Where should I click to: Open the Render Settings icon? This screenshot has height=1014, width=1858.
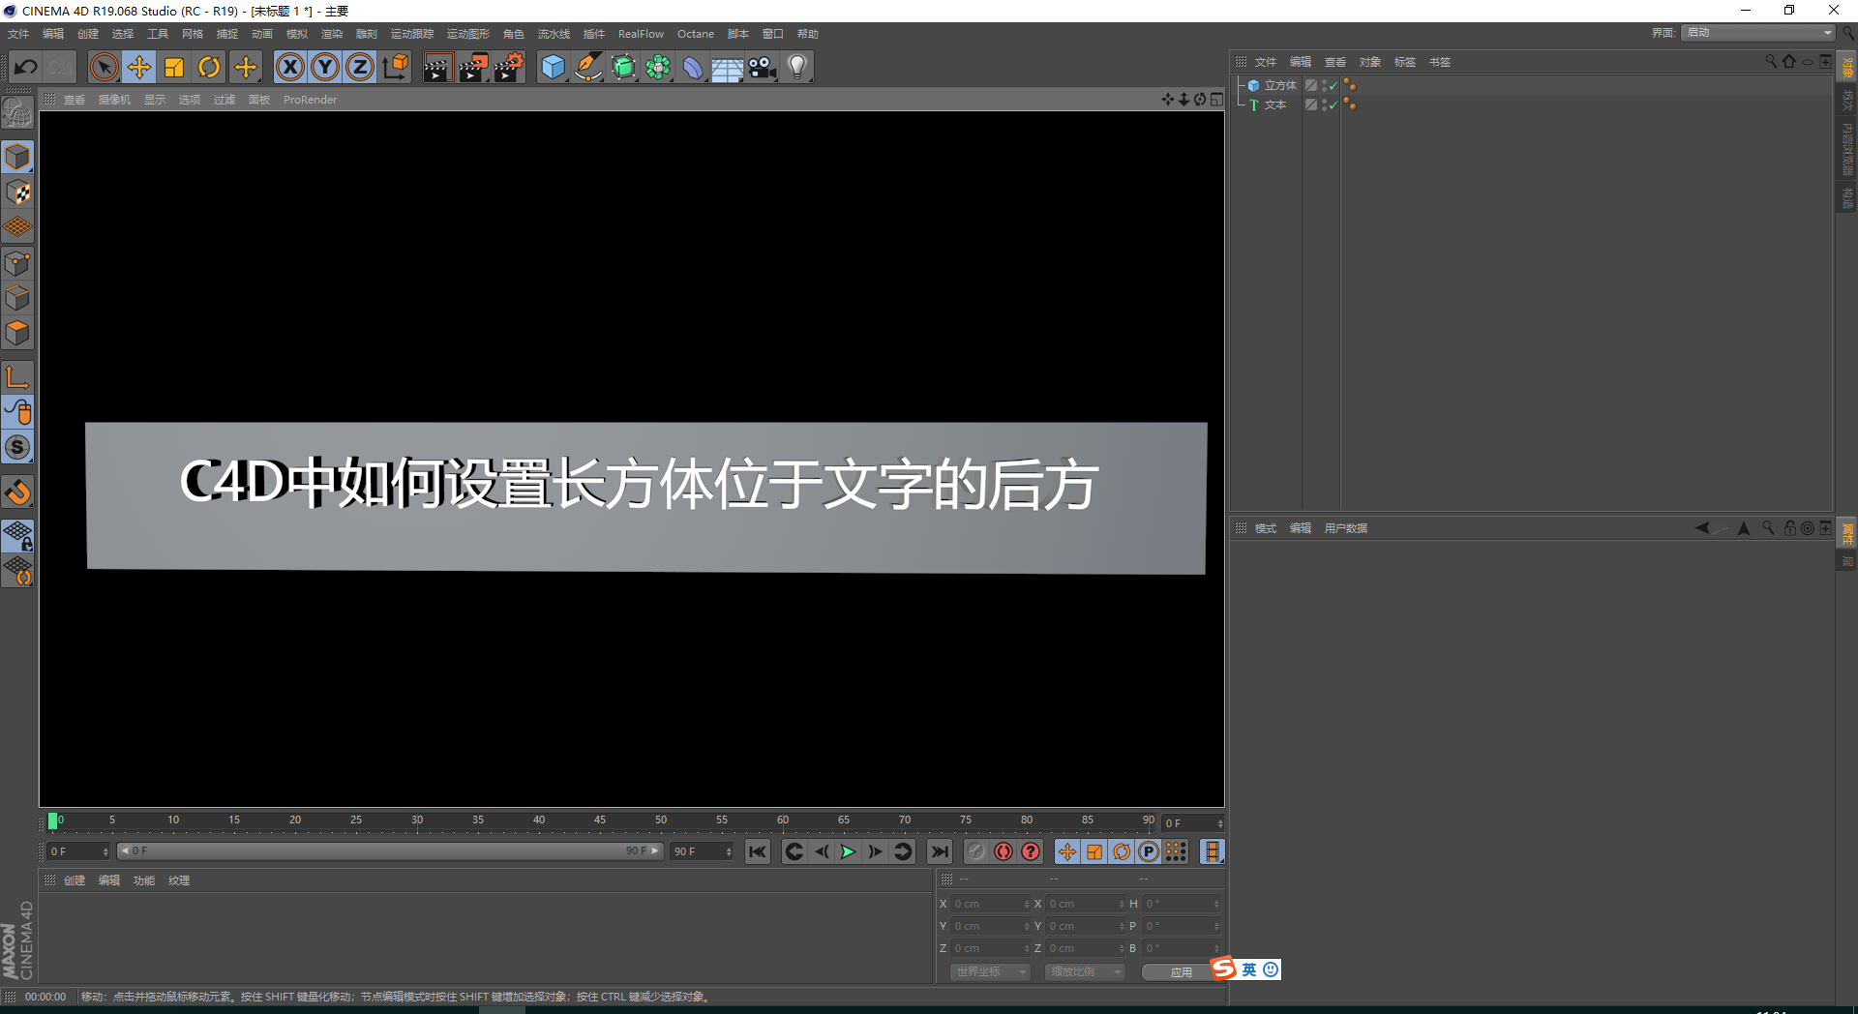(x=508, y=67)
